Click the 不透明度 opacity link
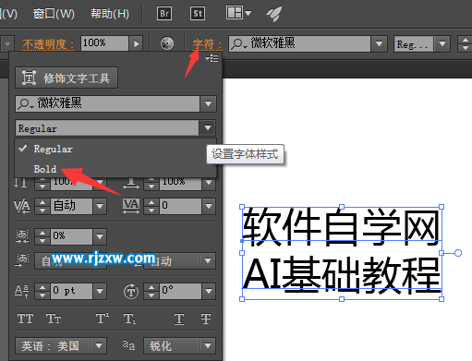This screenshot has width=472, height=361. pyautogui.click(x=48, y=44)
